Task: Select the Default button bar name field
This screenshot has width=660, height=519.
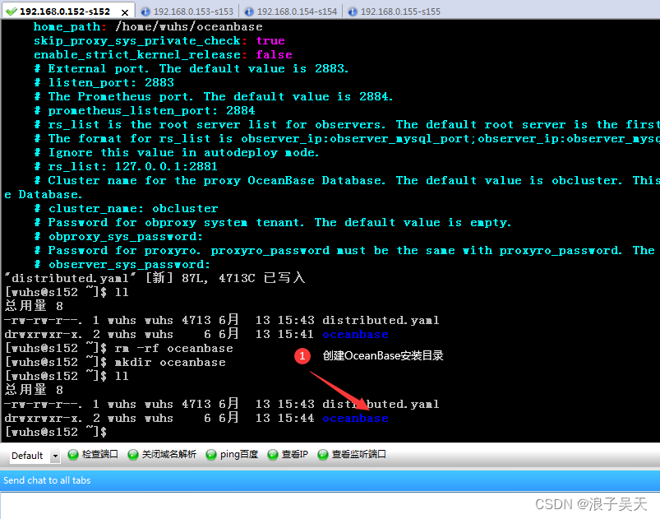Action: pos(30,456)
